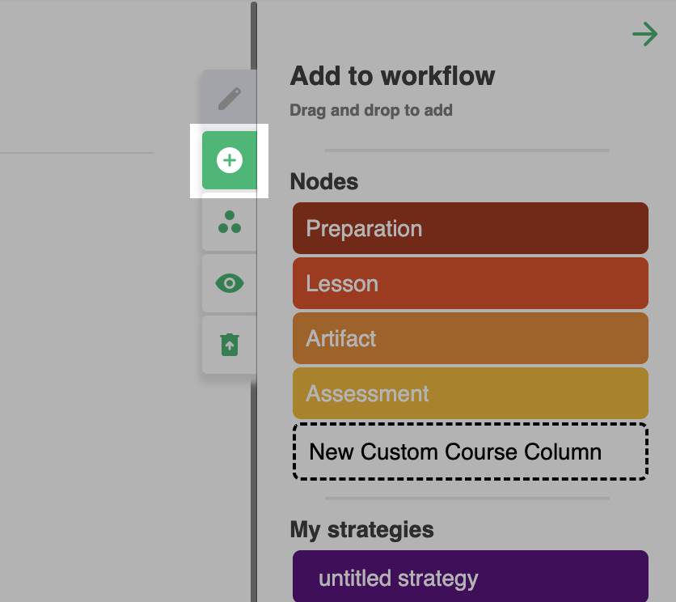Viewport: 676px width, 602px height.
Task: Click the Drag and drop to add subtitle
Action: pos(371,110)
